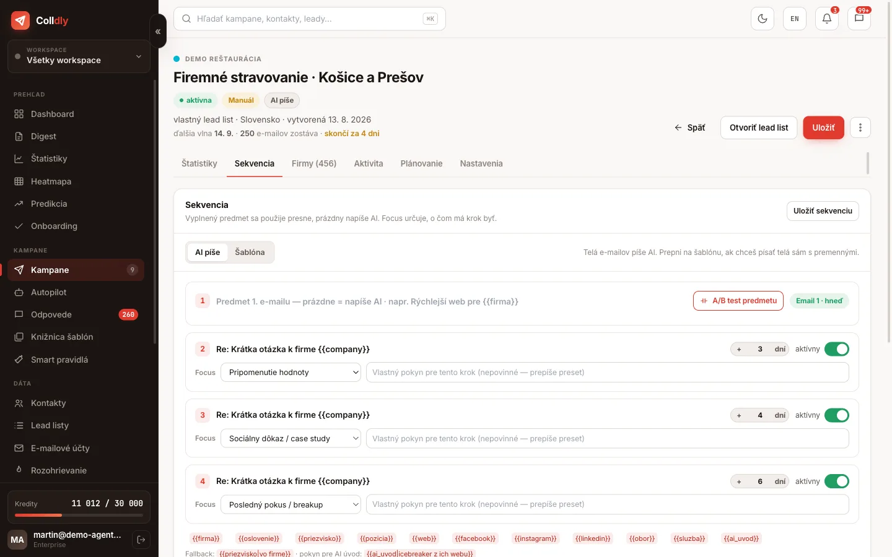Open the Heatmapa view in the sidebar
Image resolution: width=892 pixels, height=557 pixels.
[x=76, y=181]
